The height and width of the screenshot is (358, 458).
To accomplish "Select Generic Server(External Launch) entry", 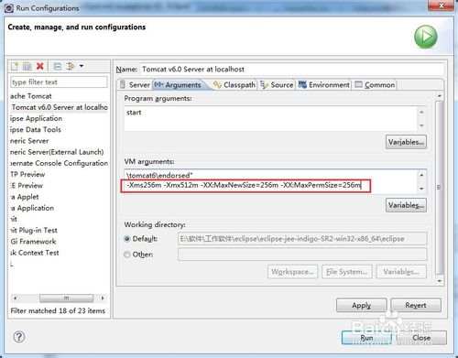I will point(57,152).
